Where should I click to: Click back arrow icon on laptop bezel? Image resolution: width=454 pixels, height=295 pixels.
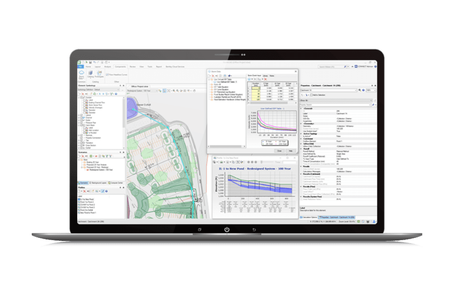[254, 229]
